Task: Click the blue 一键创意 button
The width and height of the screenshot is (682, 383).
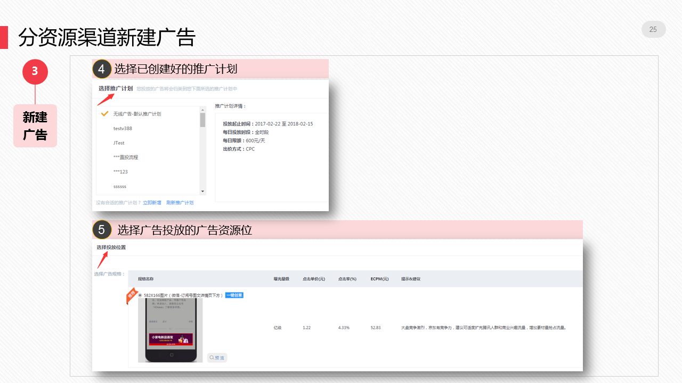Action: pos(234,295)
